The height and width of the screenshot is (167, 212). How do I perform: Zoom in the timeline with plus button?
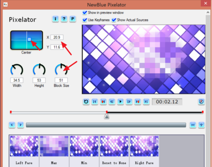point(201,125)
